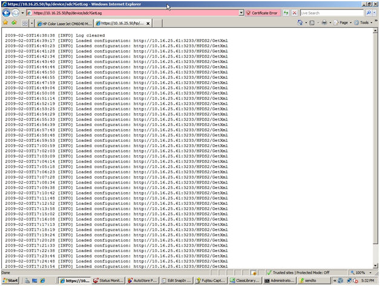Screen dimensions: 380x286
Task: Click the Home toolbar icon
Action: 301,23
